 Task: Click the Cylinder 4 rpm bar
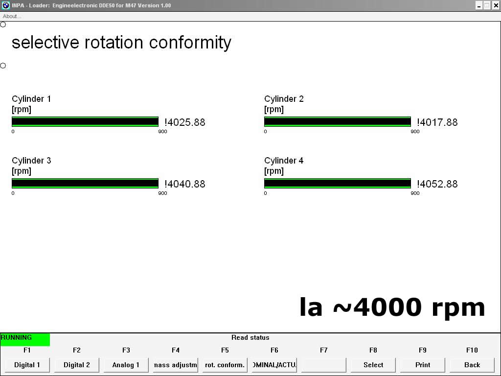(338, 184)
